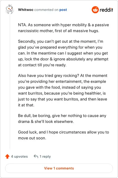Viewport: 118px width, 178px height.
Task: Click the curved reply arrow icon
Action: (x=36, y=156)
